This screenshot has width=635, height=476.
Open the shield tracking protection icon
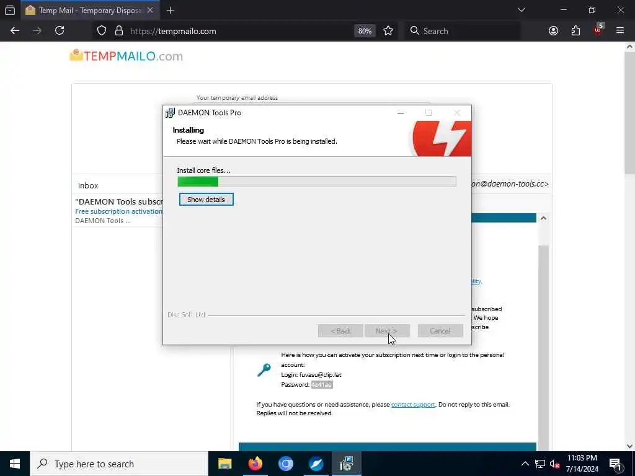click(x=102, y=31)
